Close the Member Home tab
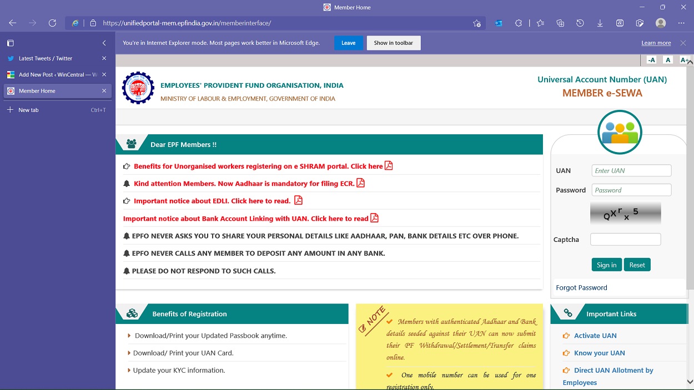694x390 pixels. [104, 91]
